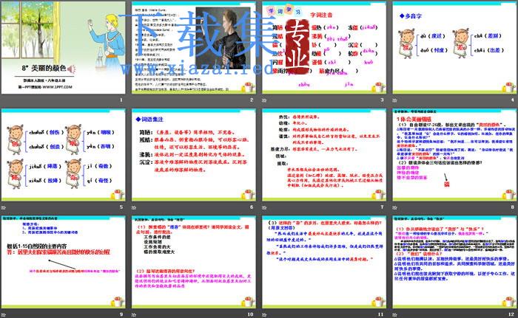Click the animation star icon under slide 5

pos(3,207)
